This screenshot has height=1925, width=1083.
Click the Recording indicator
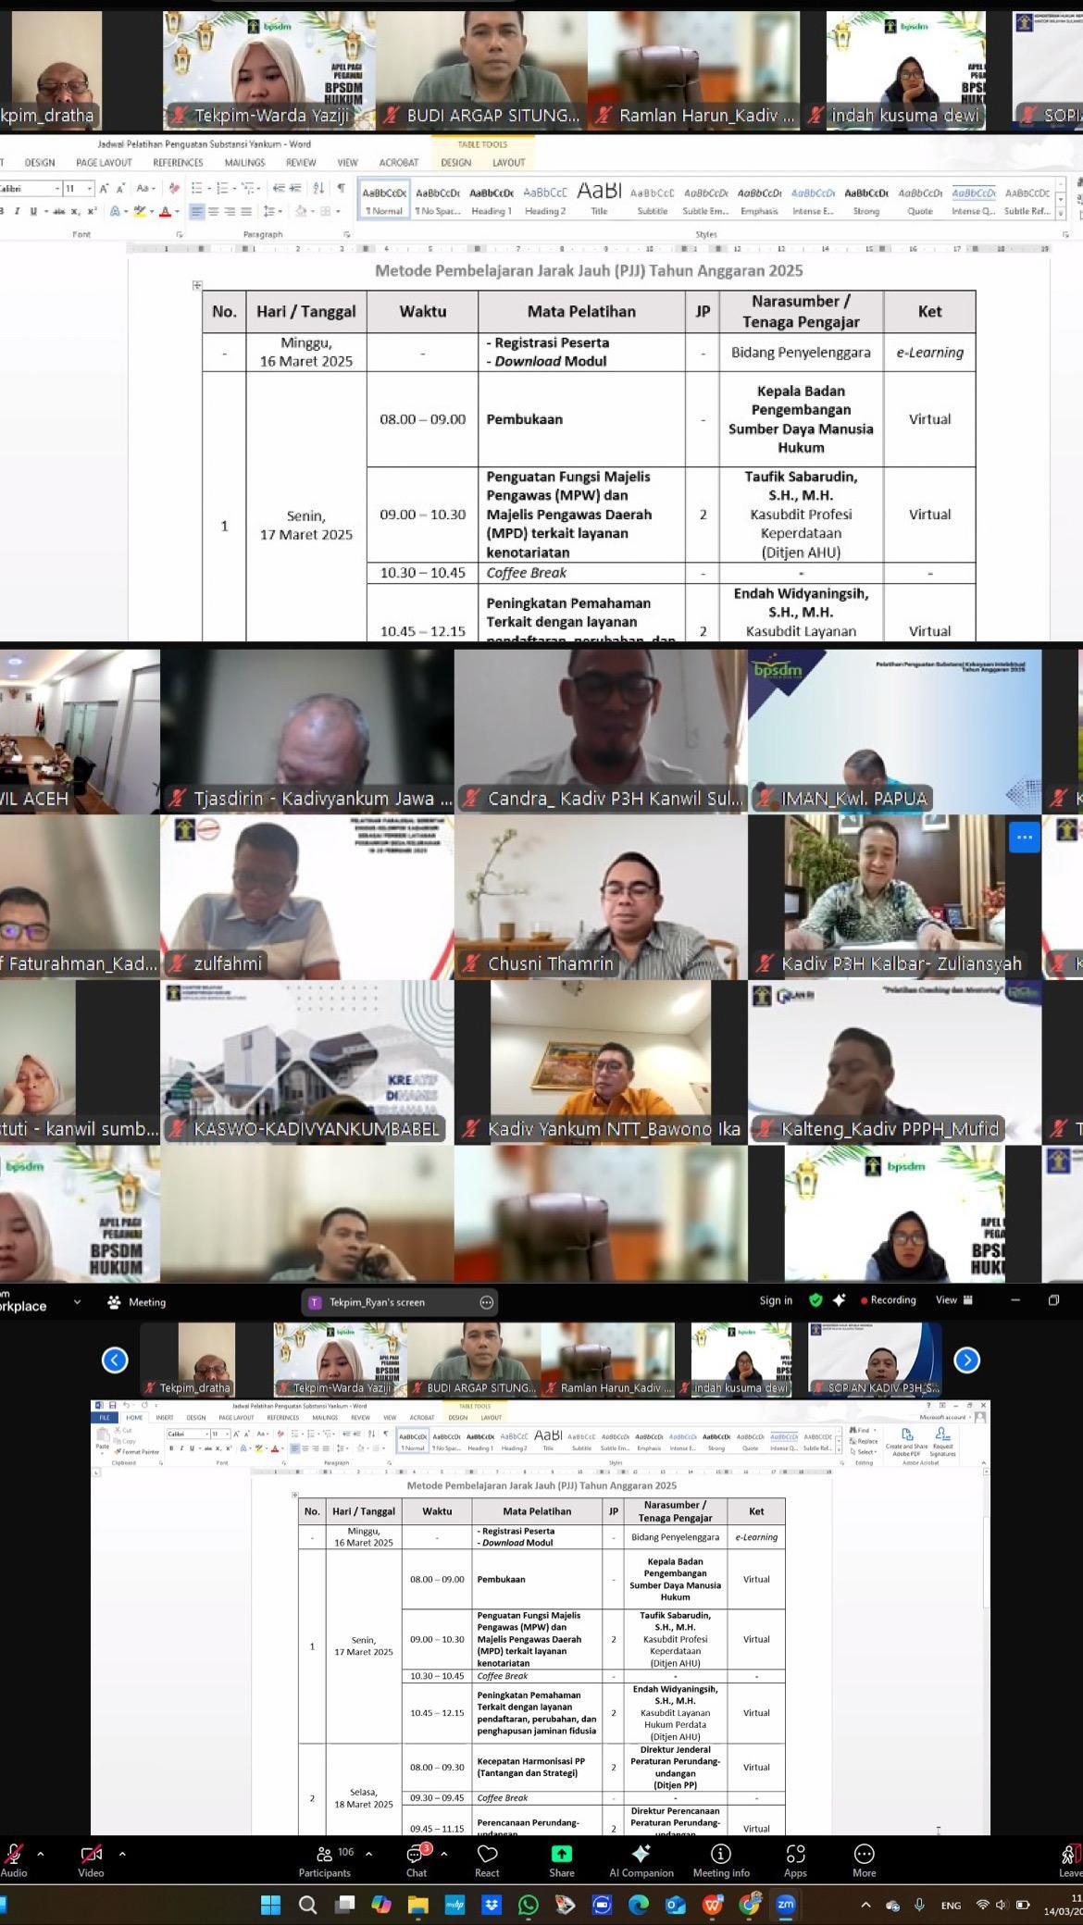pyautogui.click(x=888, y=1300)
